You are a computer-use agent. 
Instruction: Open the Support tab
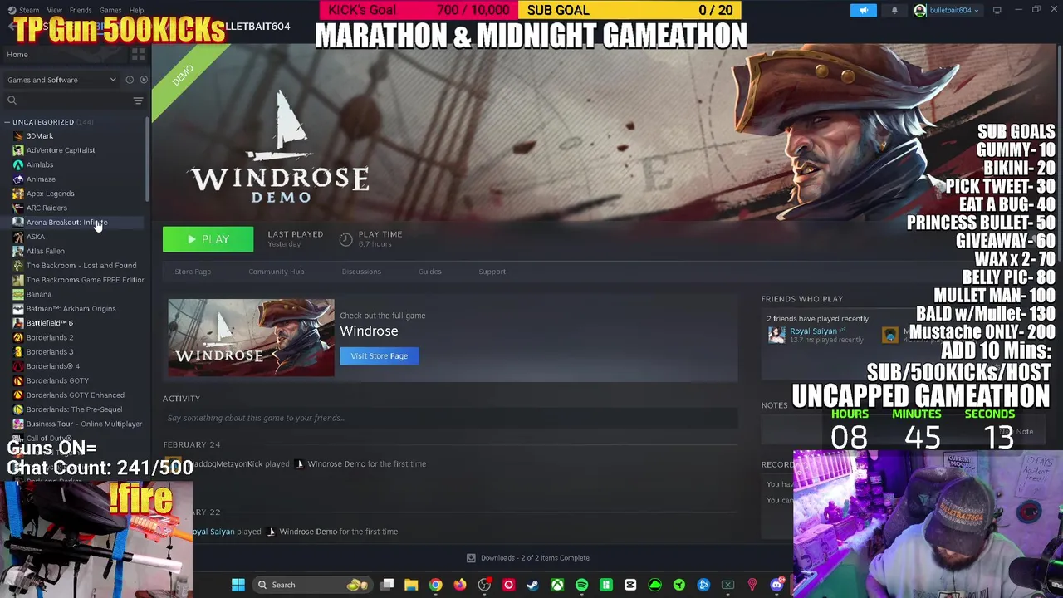coord(492,272)
